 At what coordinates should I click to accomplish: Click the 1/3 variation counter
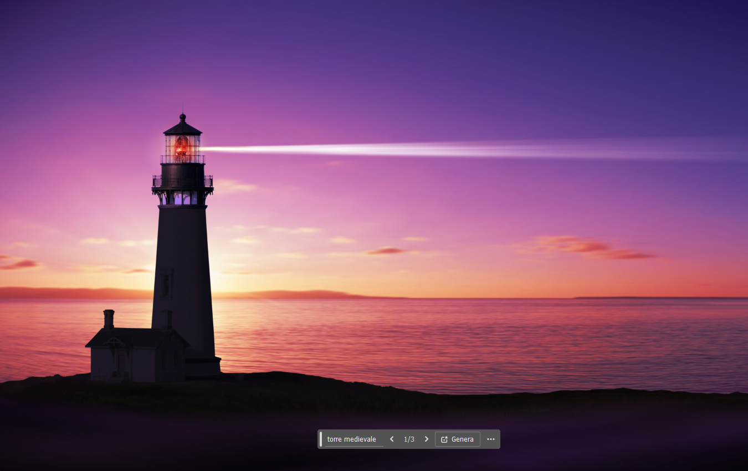click(409, 439)
